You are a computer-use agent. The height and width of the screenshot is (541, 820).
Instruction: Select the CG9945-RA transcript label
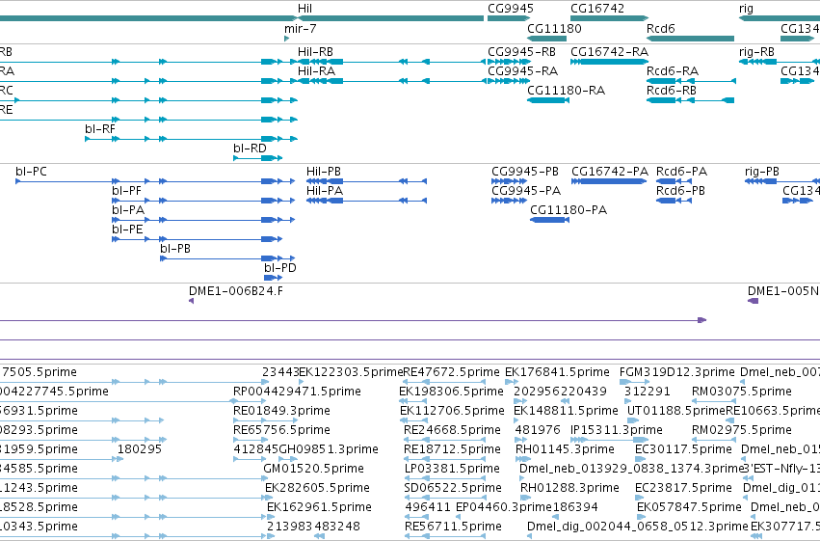coord(522,71)
